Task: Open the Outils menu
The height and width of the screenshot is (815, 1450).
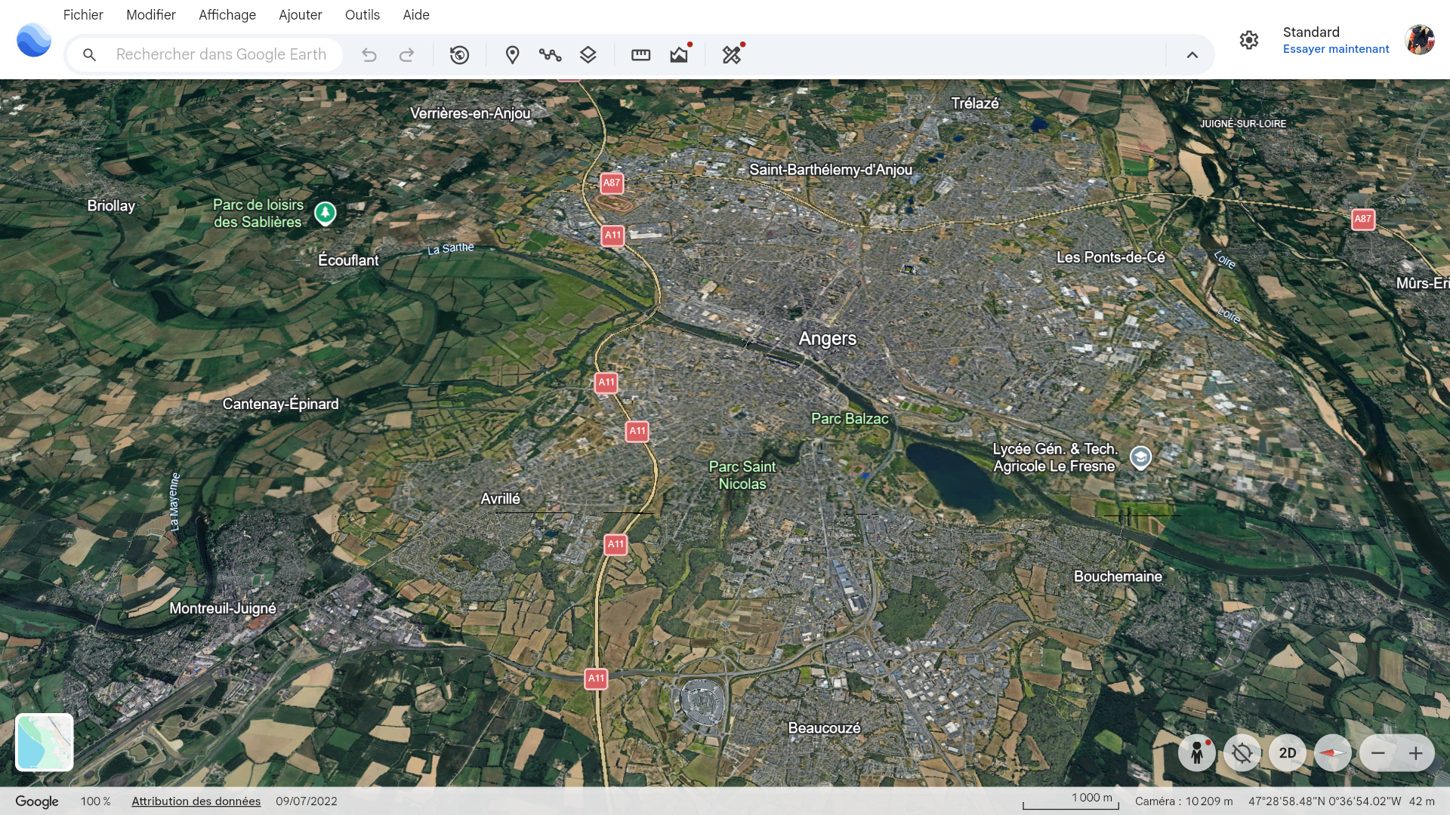Action: 362,15
